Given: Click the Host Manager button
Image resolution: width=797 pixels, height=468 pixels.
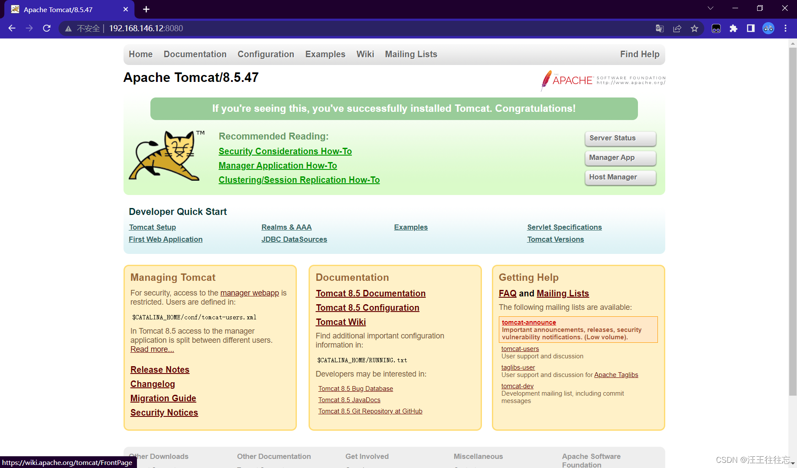Looking at the screenshot, I should pyautogui.click(x=620, y=177).
